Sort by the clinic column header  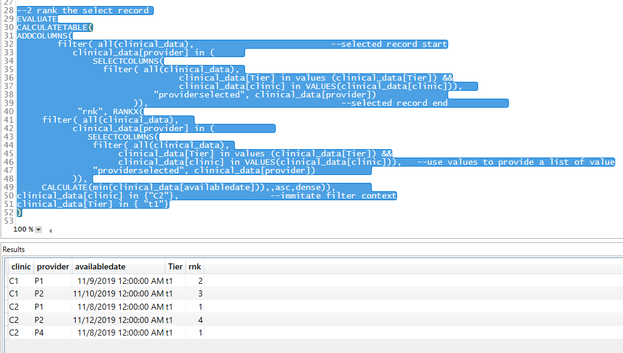coord(21,267)
